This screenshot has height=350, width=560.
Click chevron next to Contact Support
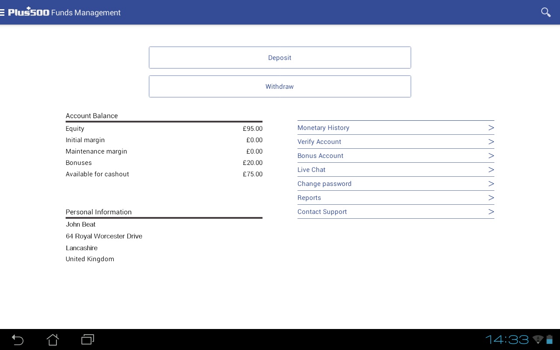pos(491,212)
